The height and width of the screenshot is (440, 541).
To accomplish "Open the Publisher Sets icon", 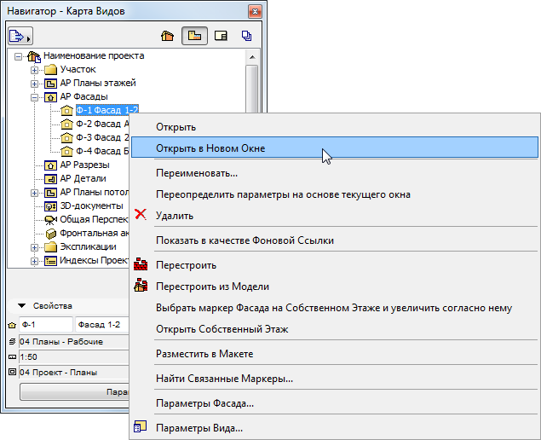I will click(x=246, y=36).
